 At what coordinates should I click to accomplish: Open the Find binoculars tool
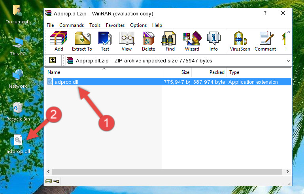point(170,41)
